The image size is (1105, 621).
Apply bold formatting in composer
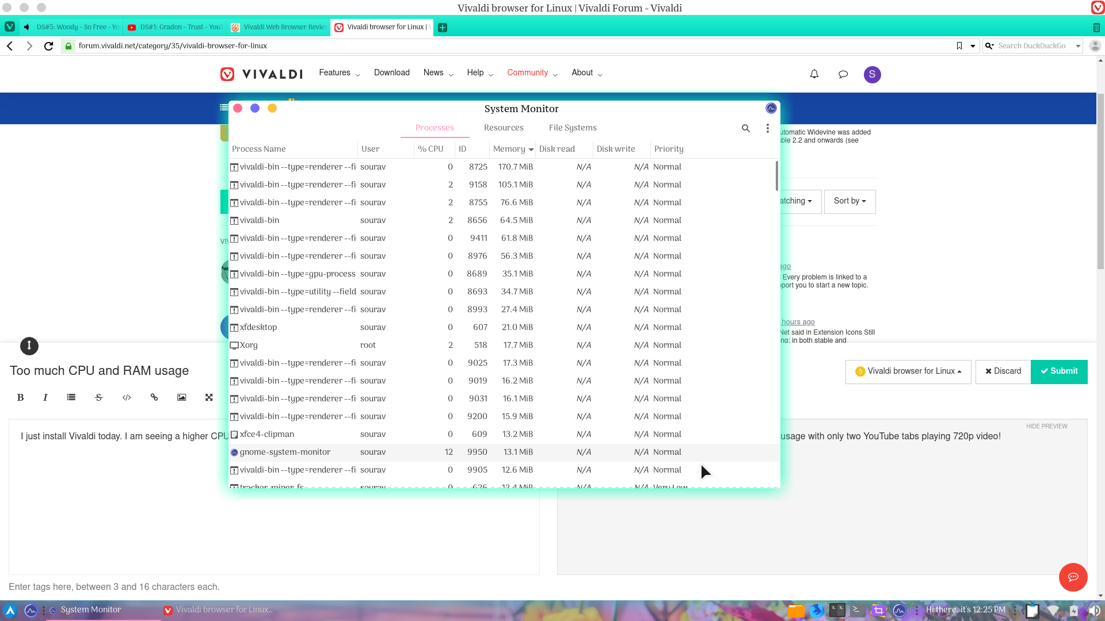[21, 397]
